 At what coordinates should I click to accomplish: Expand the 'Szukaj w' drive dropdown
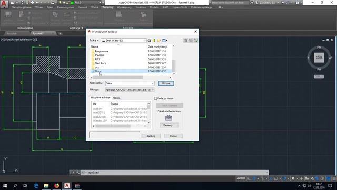(144, 41)
